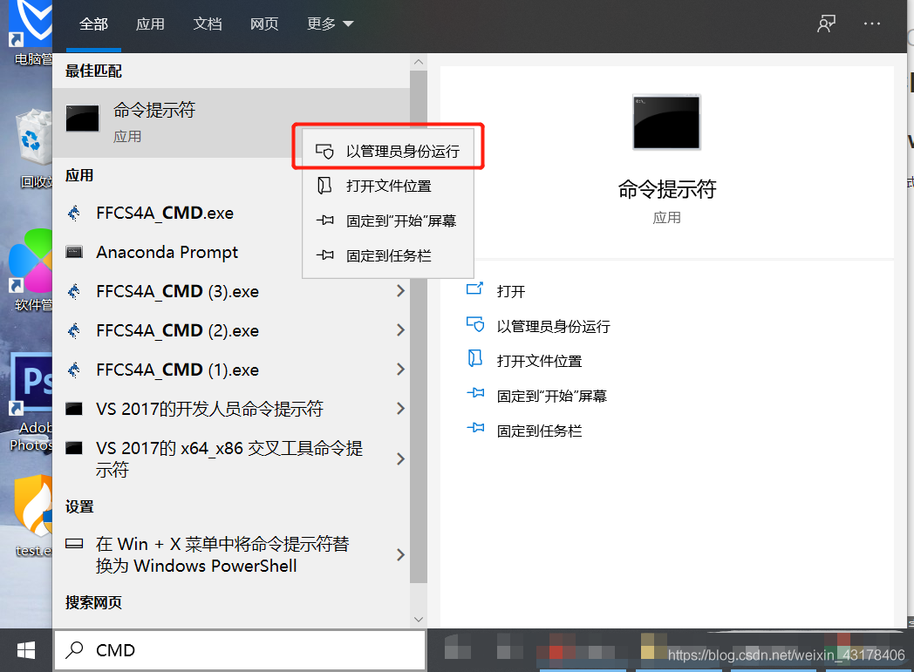Click the Anaconda Prompt icon
The height and width of the screenshot is (672, 914).
point(74,252)
